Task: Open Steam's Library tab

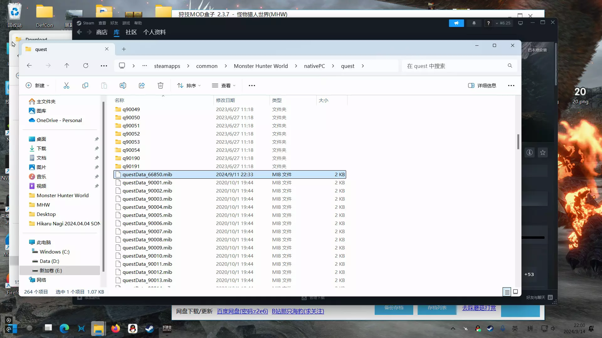Action: (x=117, y=32)
